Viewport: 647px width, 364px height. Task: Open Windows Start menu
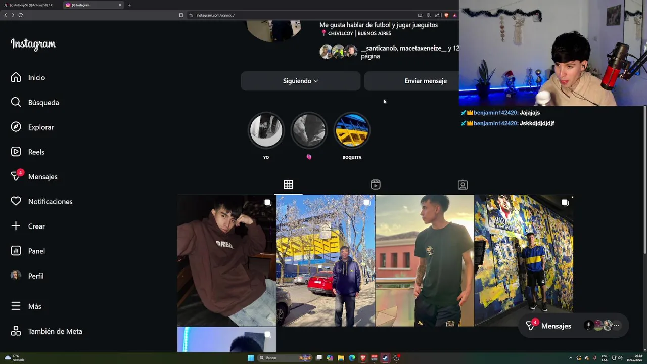[250, 358]
